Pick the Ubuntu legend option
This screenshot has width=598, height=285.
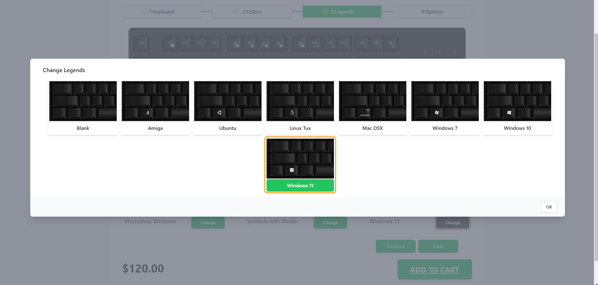228,108
